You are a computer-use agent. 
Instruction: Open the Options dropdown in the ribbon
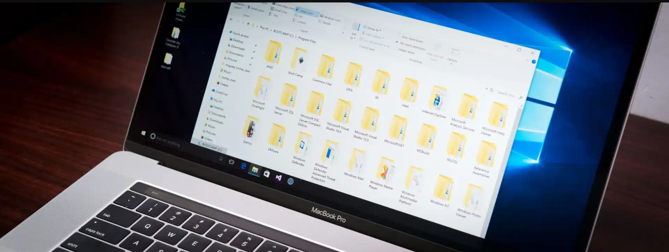(x=452, y=60)
